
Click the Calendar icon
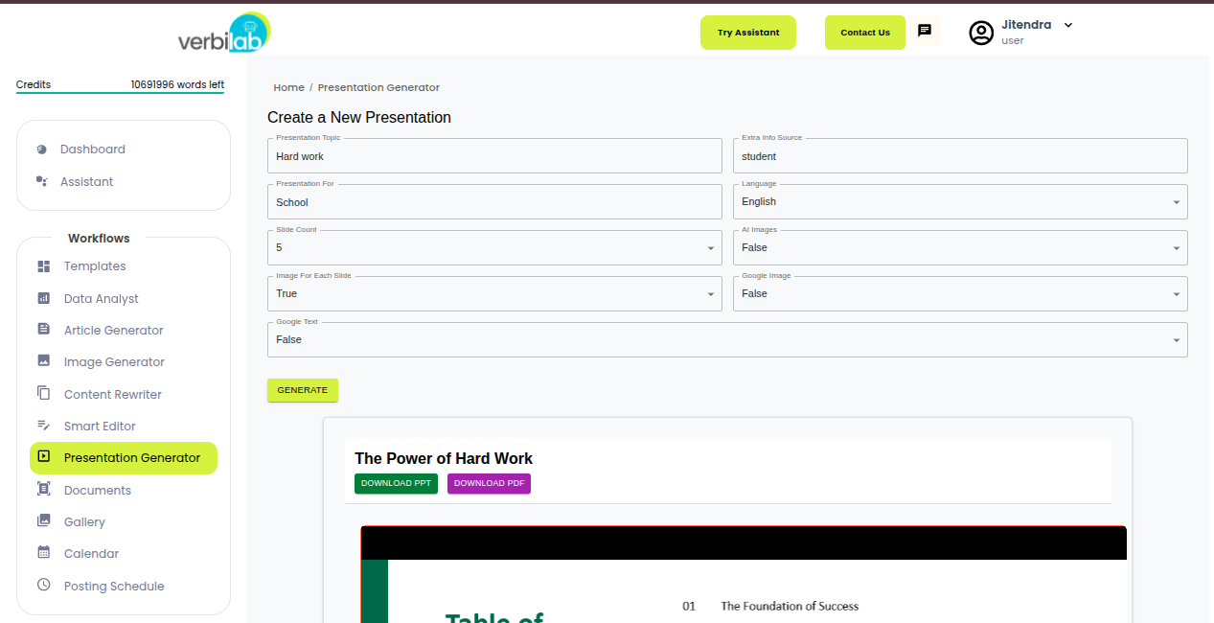43,553
